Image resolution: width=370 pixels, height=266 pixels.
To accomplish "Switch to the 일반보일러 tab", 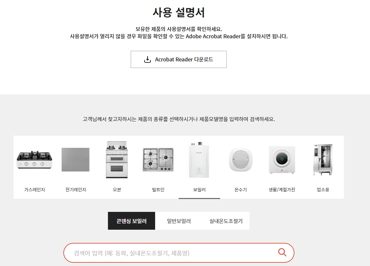I will coord(179,220).
